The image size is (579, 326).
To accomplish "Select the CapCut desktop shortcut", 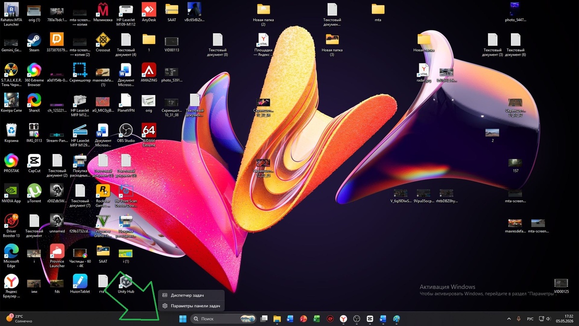I will click(34, 163).
